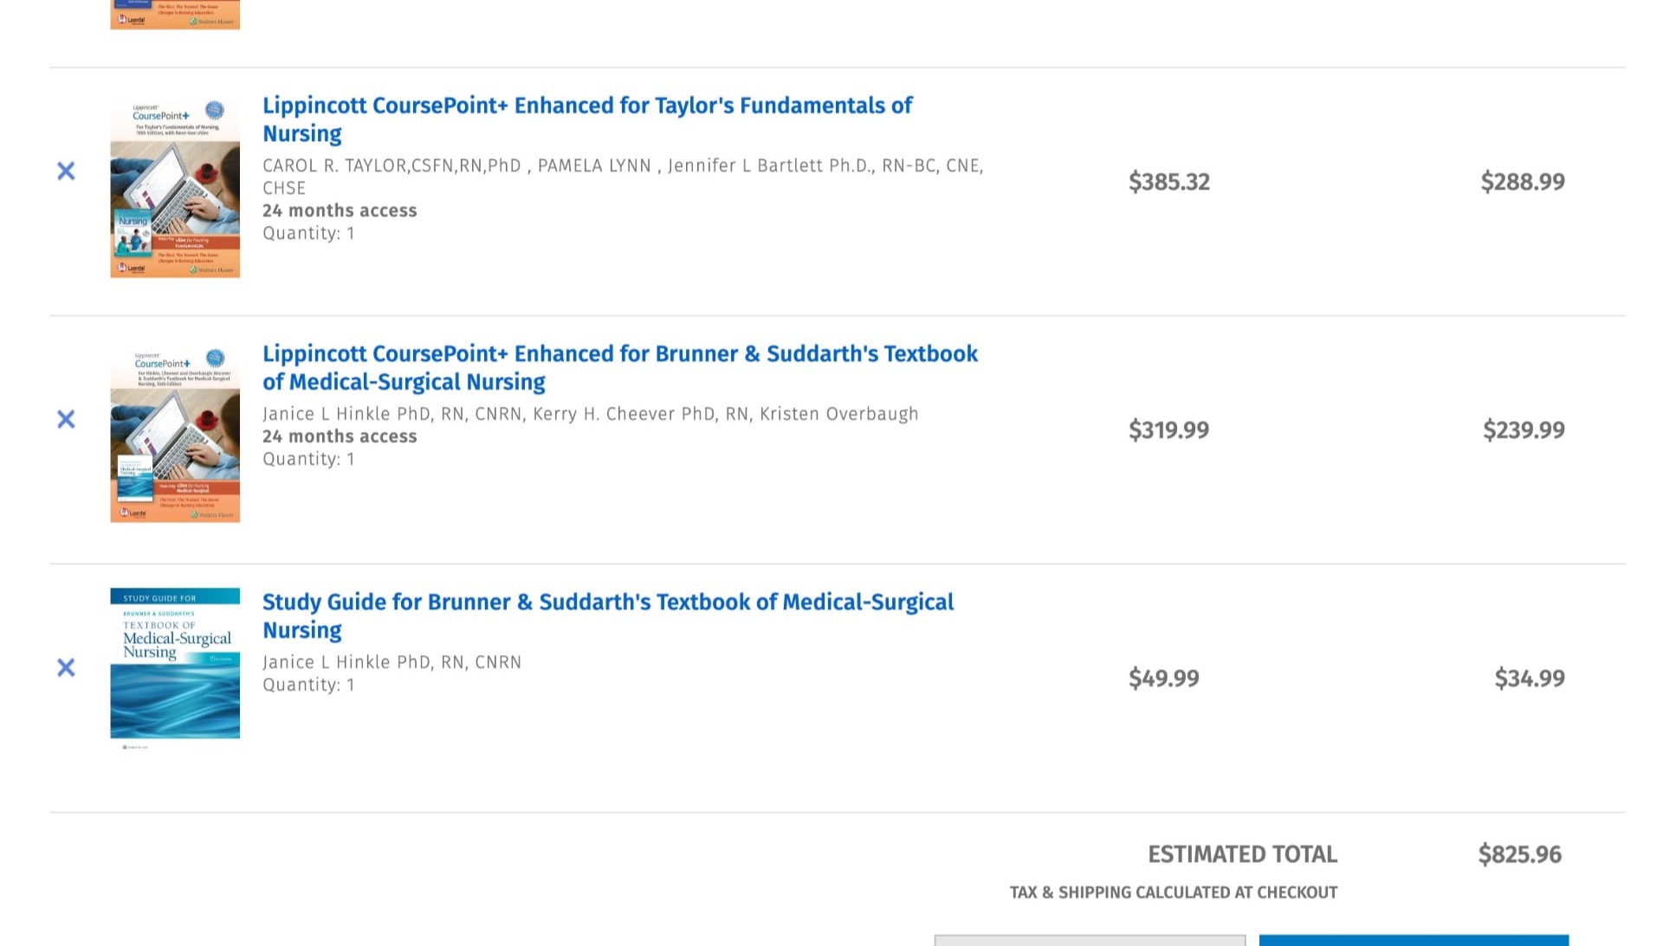
Task: Delete the Study Guide from cart
Action: click(x=66, y=668)
